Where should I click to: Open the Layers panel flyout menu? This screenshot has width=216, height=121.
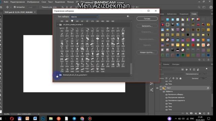212,64
